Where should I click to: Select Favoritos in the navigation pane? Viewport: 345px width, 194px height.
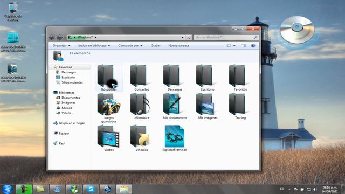click(65, 67)
